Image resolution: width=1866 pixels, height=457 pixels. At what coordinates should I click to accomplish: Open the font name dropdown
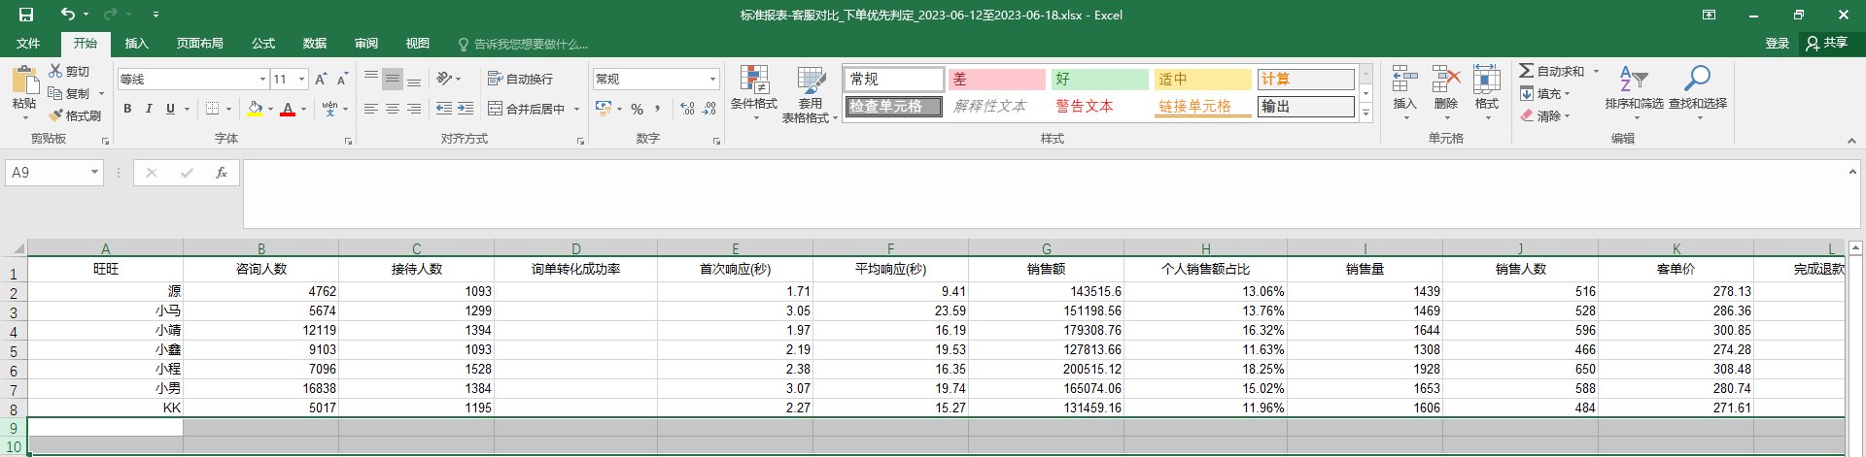262,79
